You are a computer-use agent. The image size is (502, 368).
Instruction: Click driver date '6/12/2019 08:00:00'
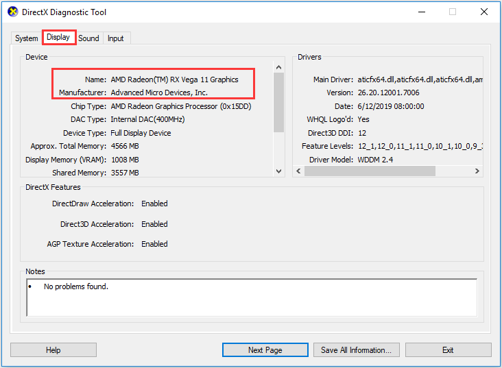391,106
